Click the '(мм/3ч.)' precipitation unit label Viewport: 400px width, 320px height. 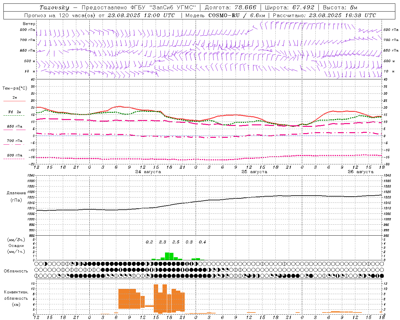(16, 240)
